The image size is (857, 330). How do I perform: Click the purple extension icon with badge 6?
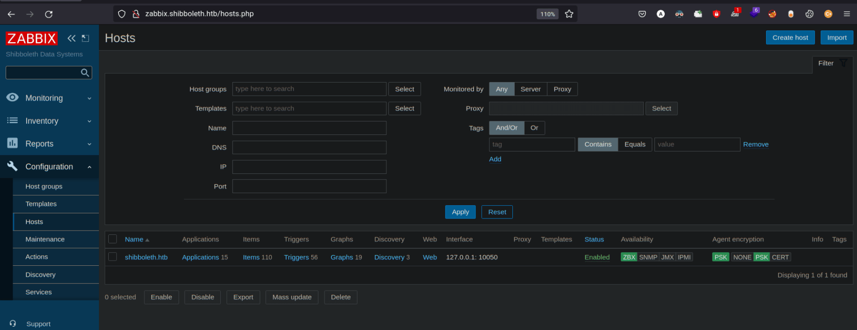click(x=754, y=13)
